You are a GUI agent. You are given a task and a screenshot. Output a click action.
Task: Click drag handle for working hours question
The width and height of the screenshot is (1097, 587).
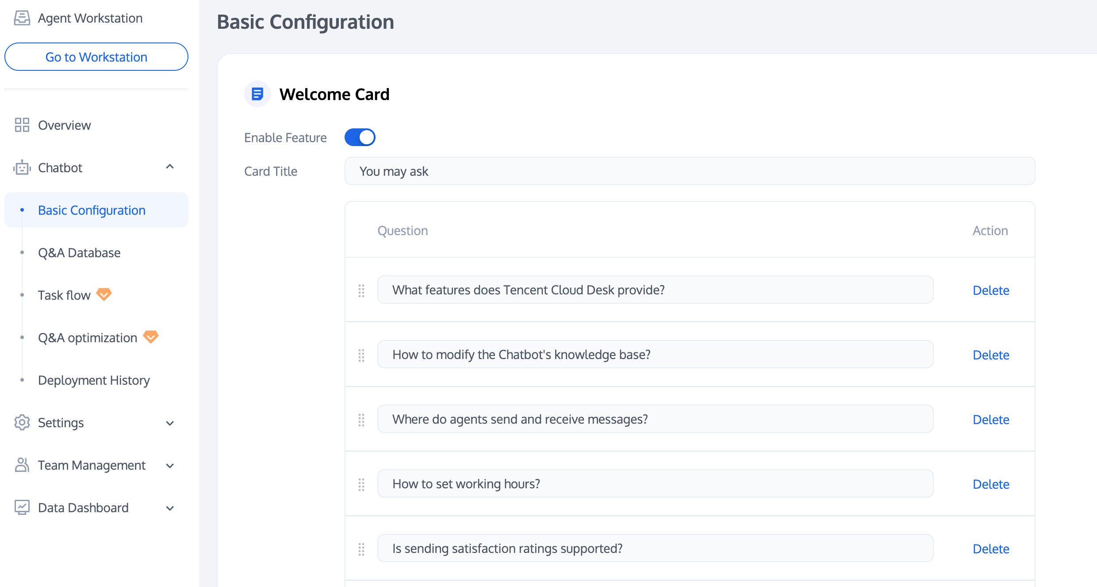click(x=361, y=484)
